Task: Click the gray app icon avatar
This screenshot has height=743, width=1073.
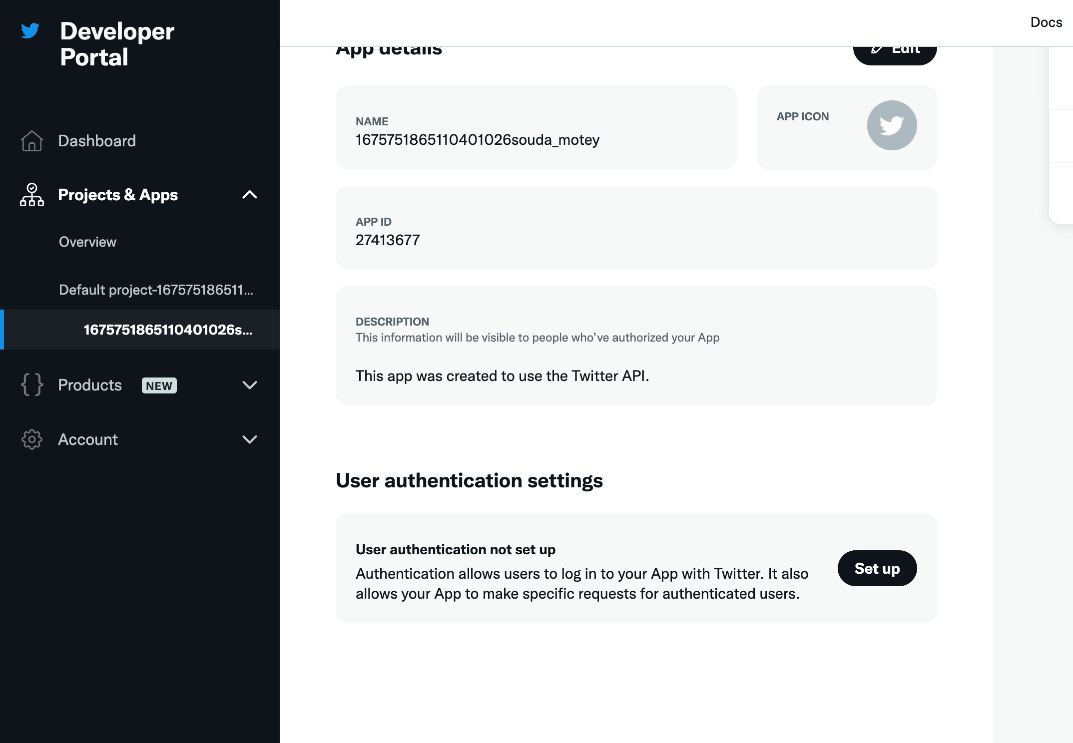Action: pyautogui.click(x=892, y=125)
